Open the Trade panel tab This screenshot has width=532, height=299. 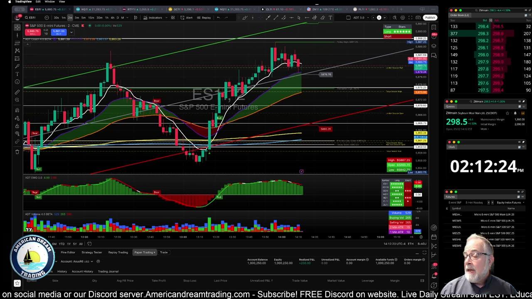[x=164, y=252]
